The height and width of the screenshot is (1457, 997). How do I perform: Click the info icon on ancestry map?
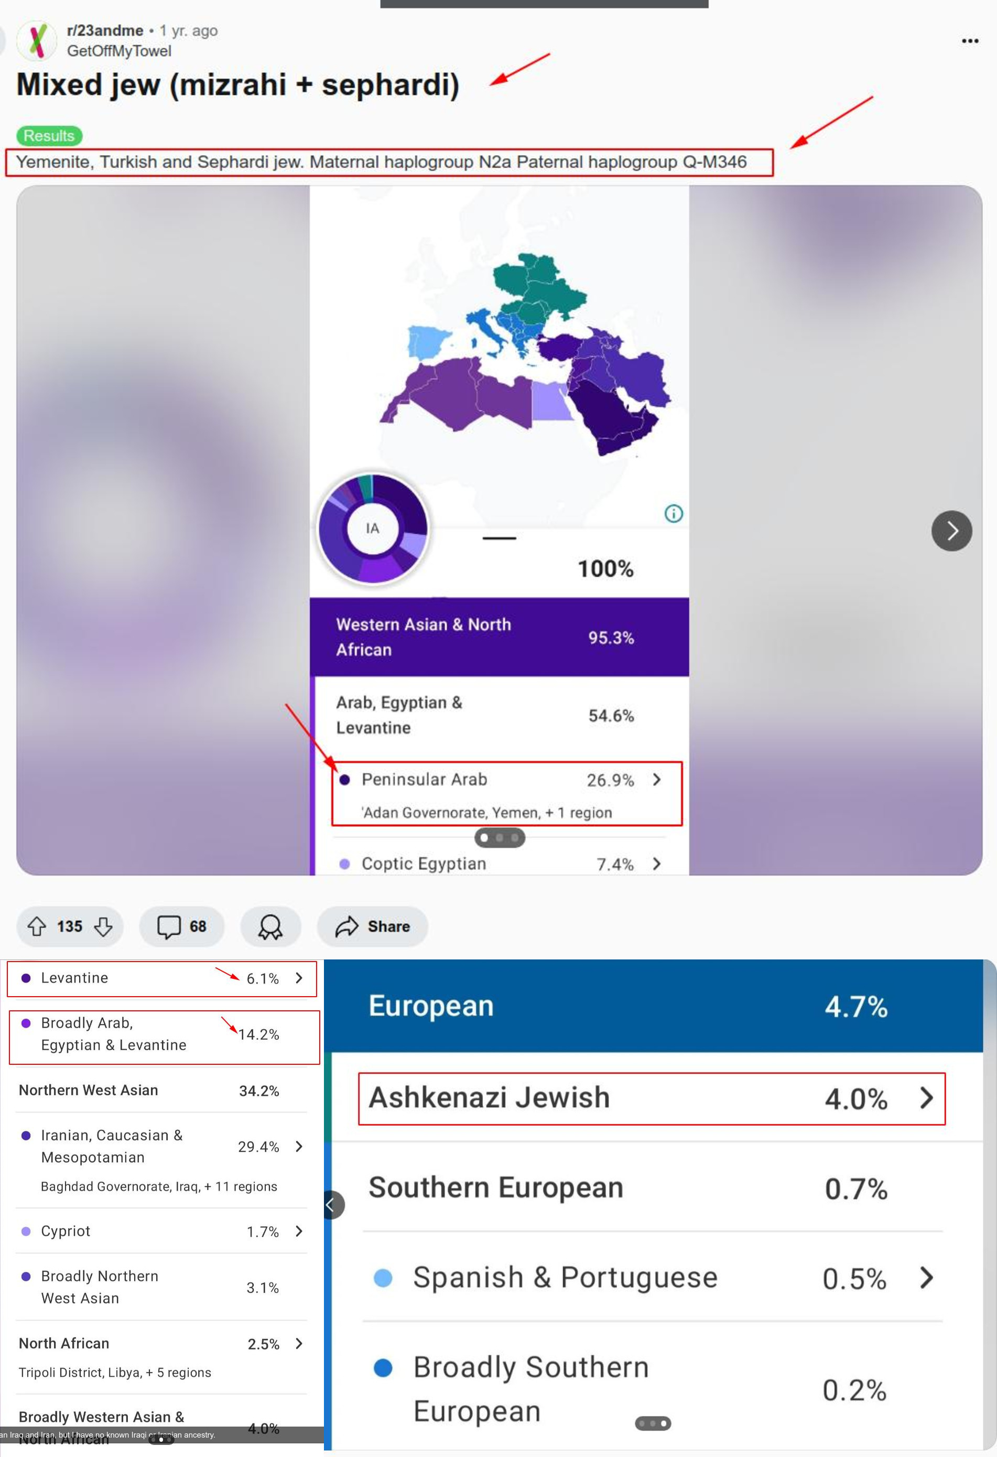(673, 513)
